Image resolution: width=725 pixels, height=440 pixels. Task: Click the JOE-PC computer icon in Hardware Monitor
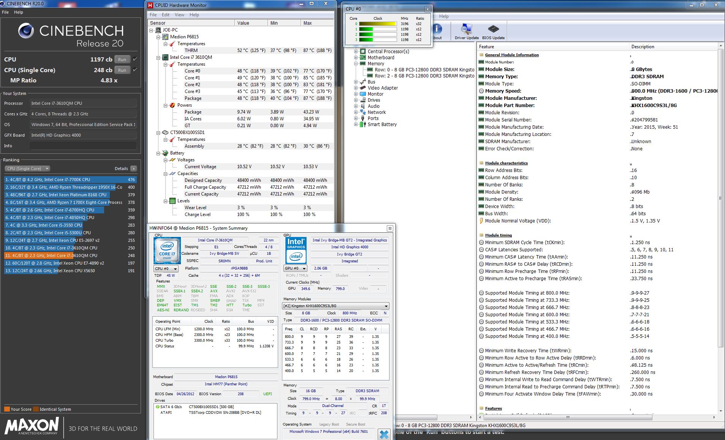(x=158, y=30)
